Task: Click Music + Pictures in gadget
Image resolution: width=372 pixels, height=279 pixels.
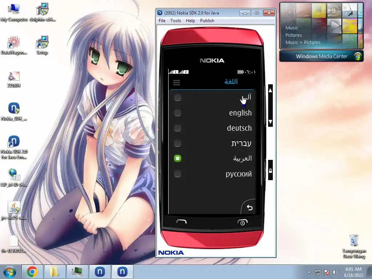Action: pos(303,42)
